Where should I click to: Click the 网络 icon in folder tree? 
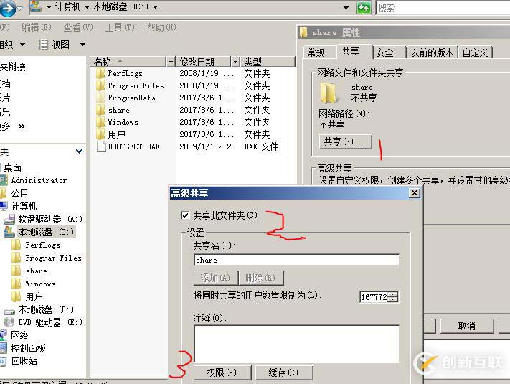coord(4,335)
